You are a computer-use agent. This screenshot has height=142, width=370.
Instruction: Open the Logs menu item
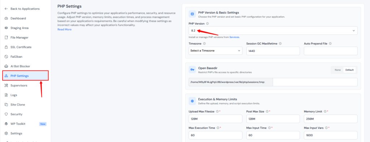coord(14,95)
